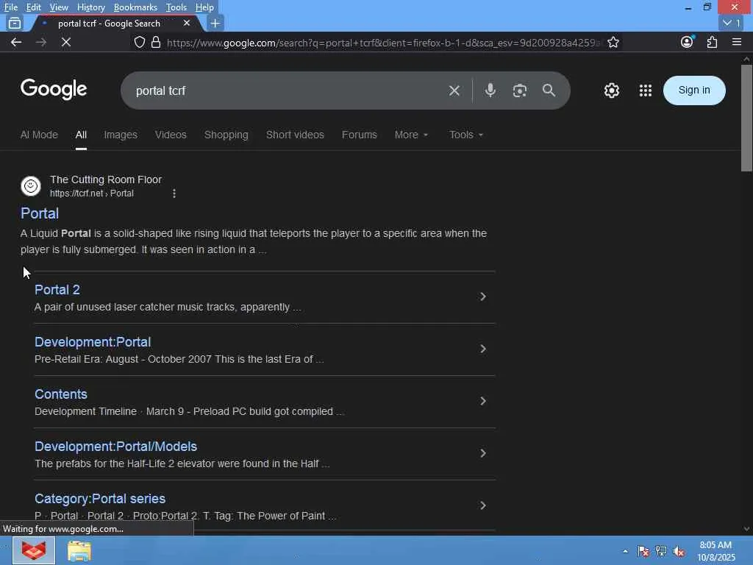753x565 pixels.
Task: Open the network tray icon
Action: (661, 552)
